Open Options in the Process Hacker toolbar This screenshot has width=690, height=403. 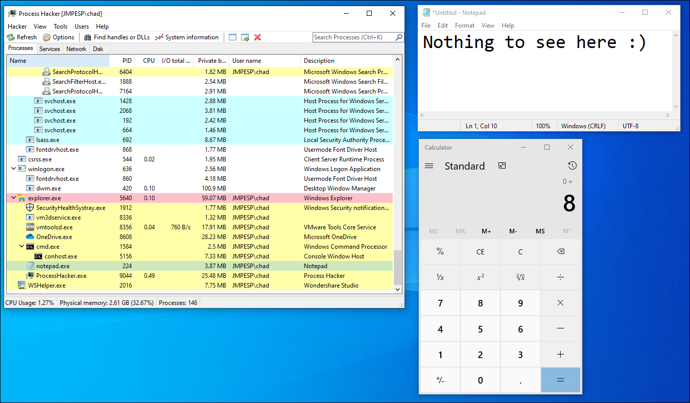(59, 37)
